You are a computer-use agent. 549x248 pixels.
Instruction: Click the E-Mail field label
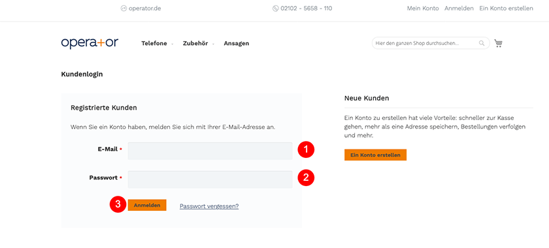(x=107, y=149)
